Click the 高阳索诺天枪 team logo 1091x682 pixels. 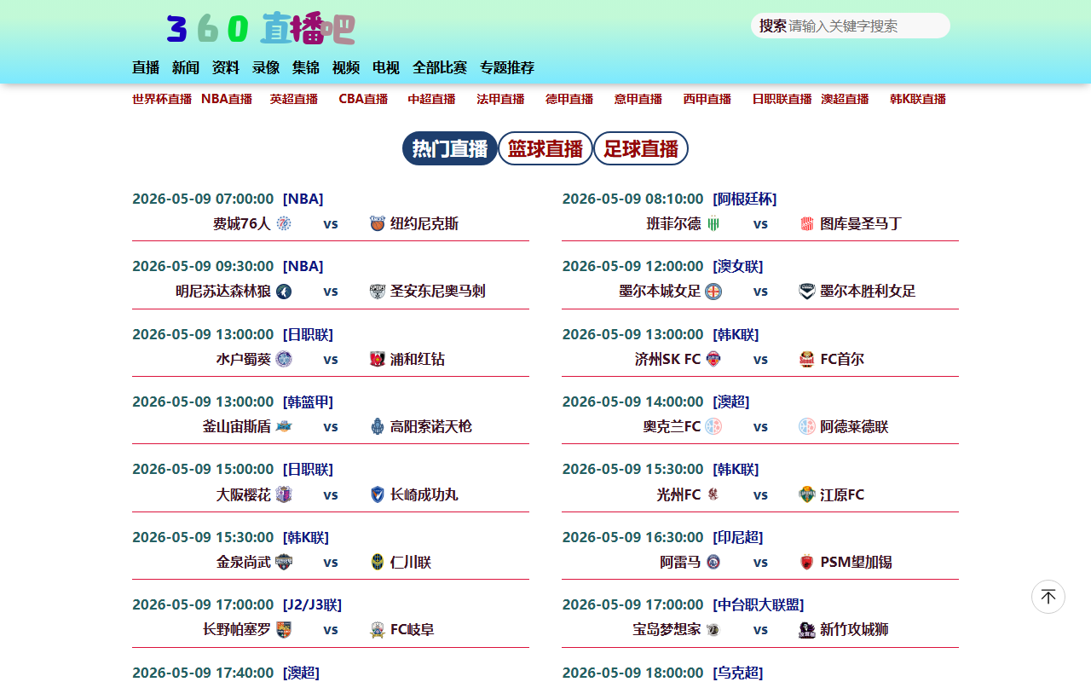pos(378,426)
